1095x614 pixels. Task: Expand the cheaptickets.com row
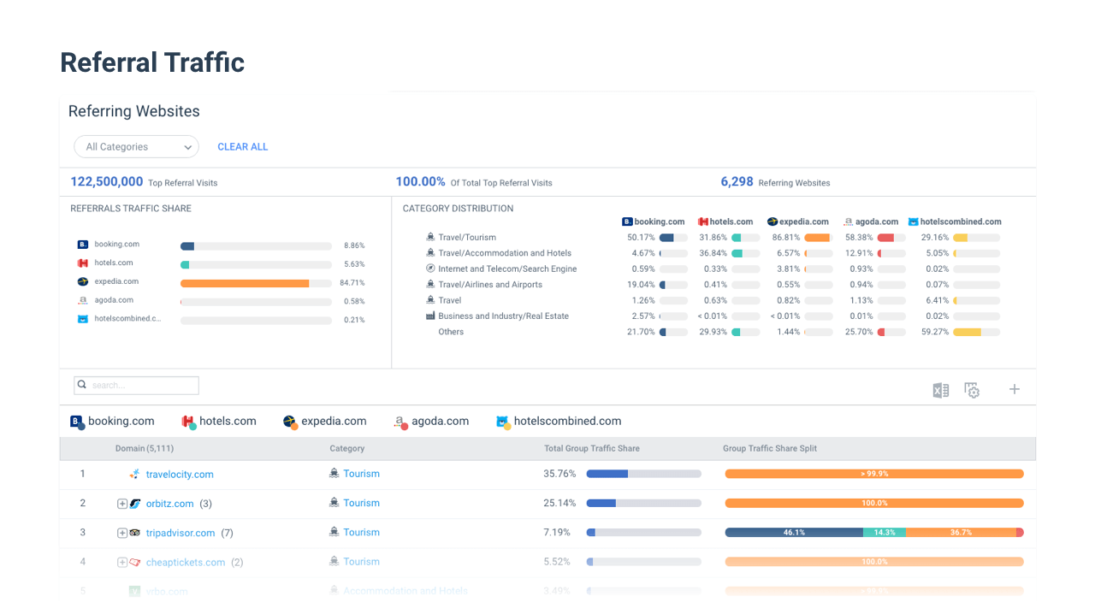(x=122, y=562)
